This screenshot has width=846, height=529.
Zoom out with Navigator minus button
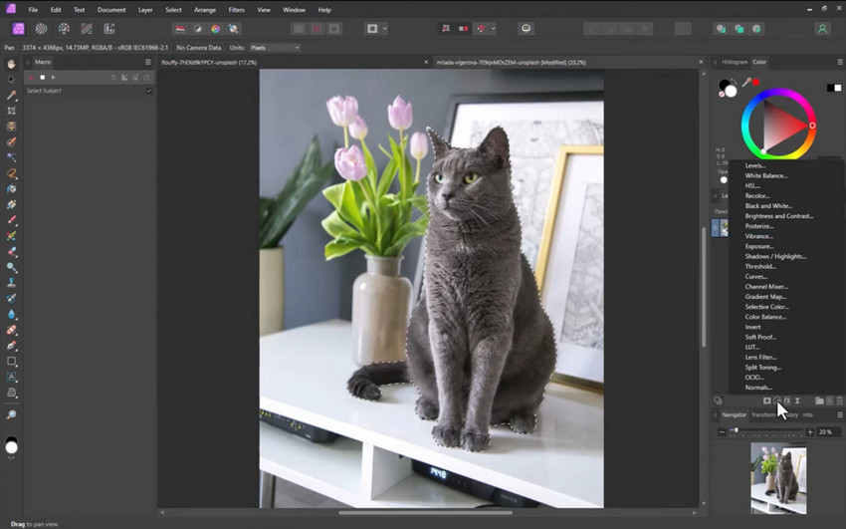point(722,431)
